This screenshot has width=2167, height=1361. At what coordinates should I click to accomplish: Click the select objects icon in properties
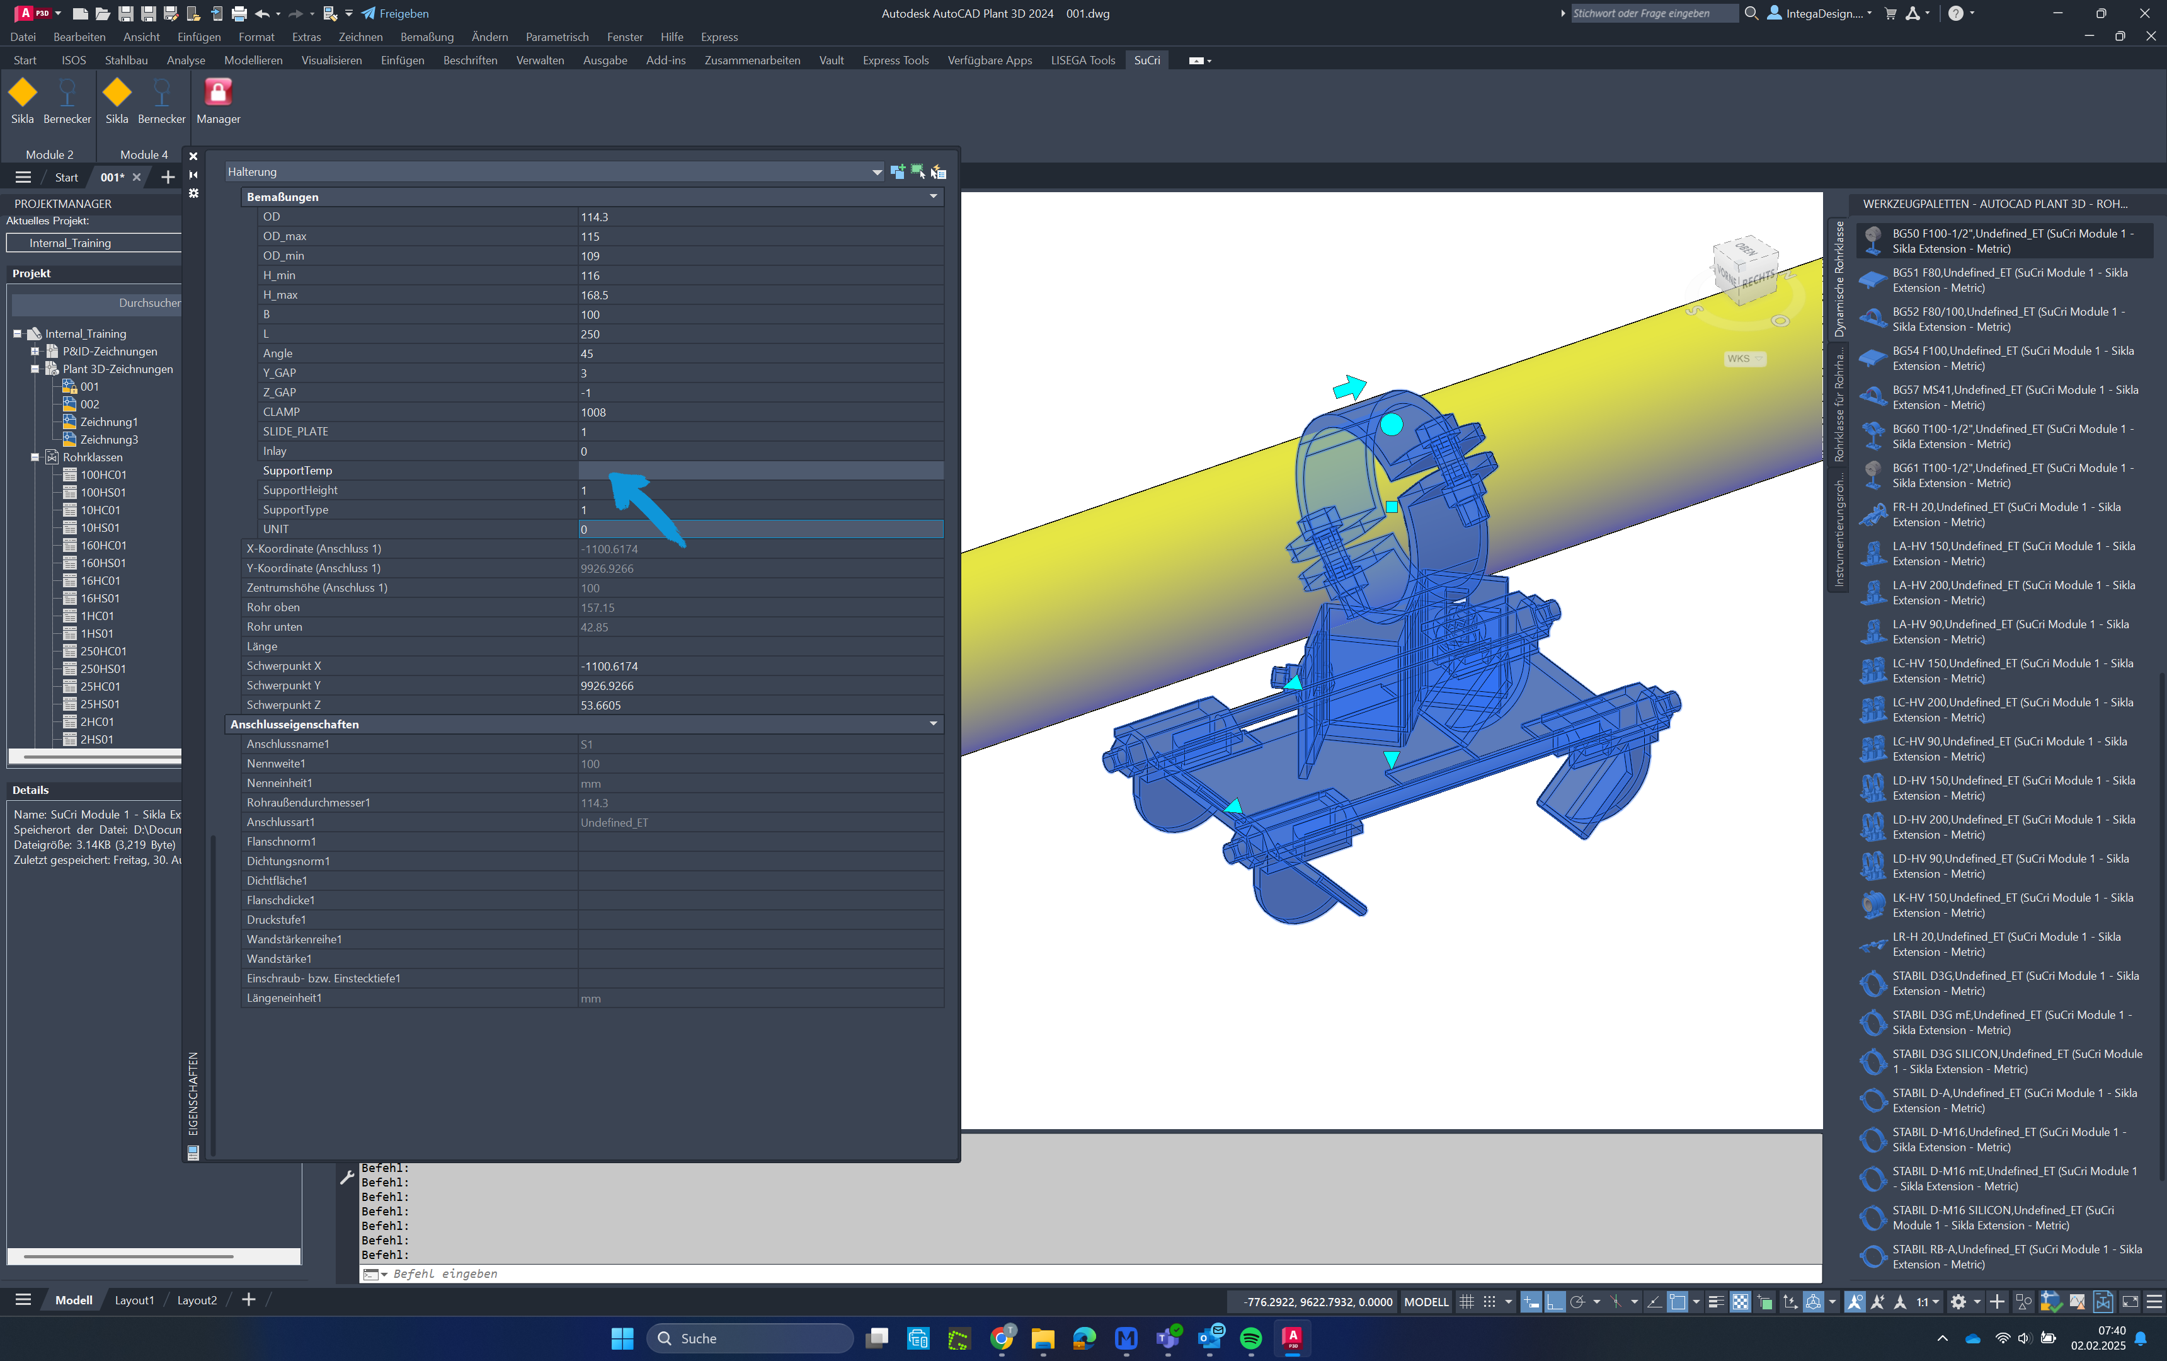pyautogui.click(x=918, y=172)
